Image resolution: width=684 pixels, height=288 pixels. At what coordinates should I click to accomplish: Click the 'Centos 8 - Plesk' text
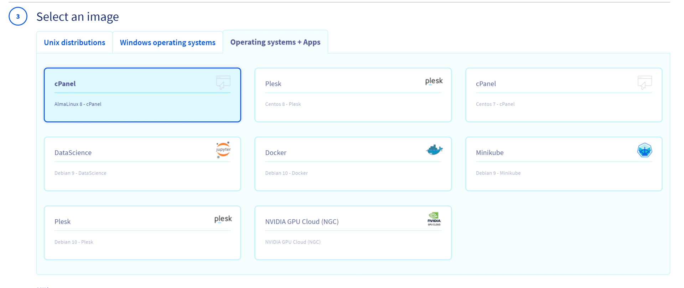(283, 104)
